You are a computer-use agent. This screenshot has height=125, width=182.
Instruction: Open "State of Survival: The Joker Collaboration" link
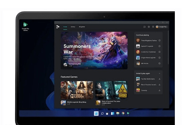111,102
